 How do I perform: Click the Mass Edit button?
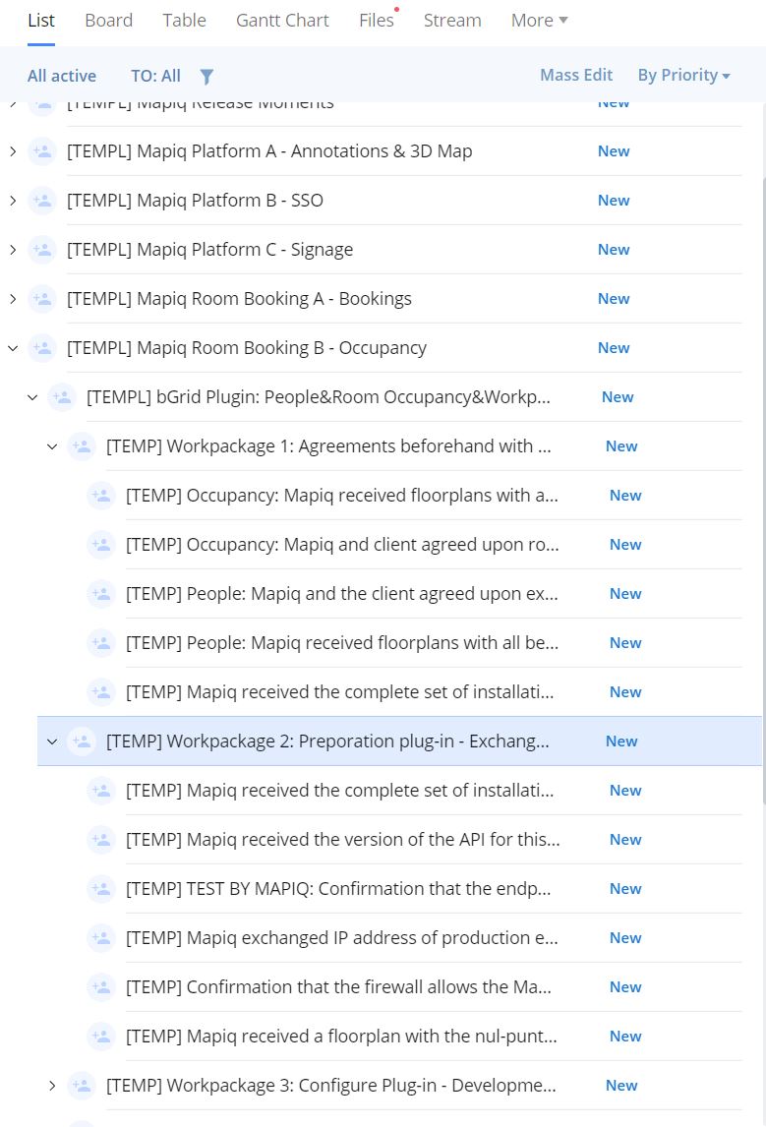point(576,76)
